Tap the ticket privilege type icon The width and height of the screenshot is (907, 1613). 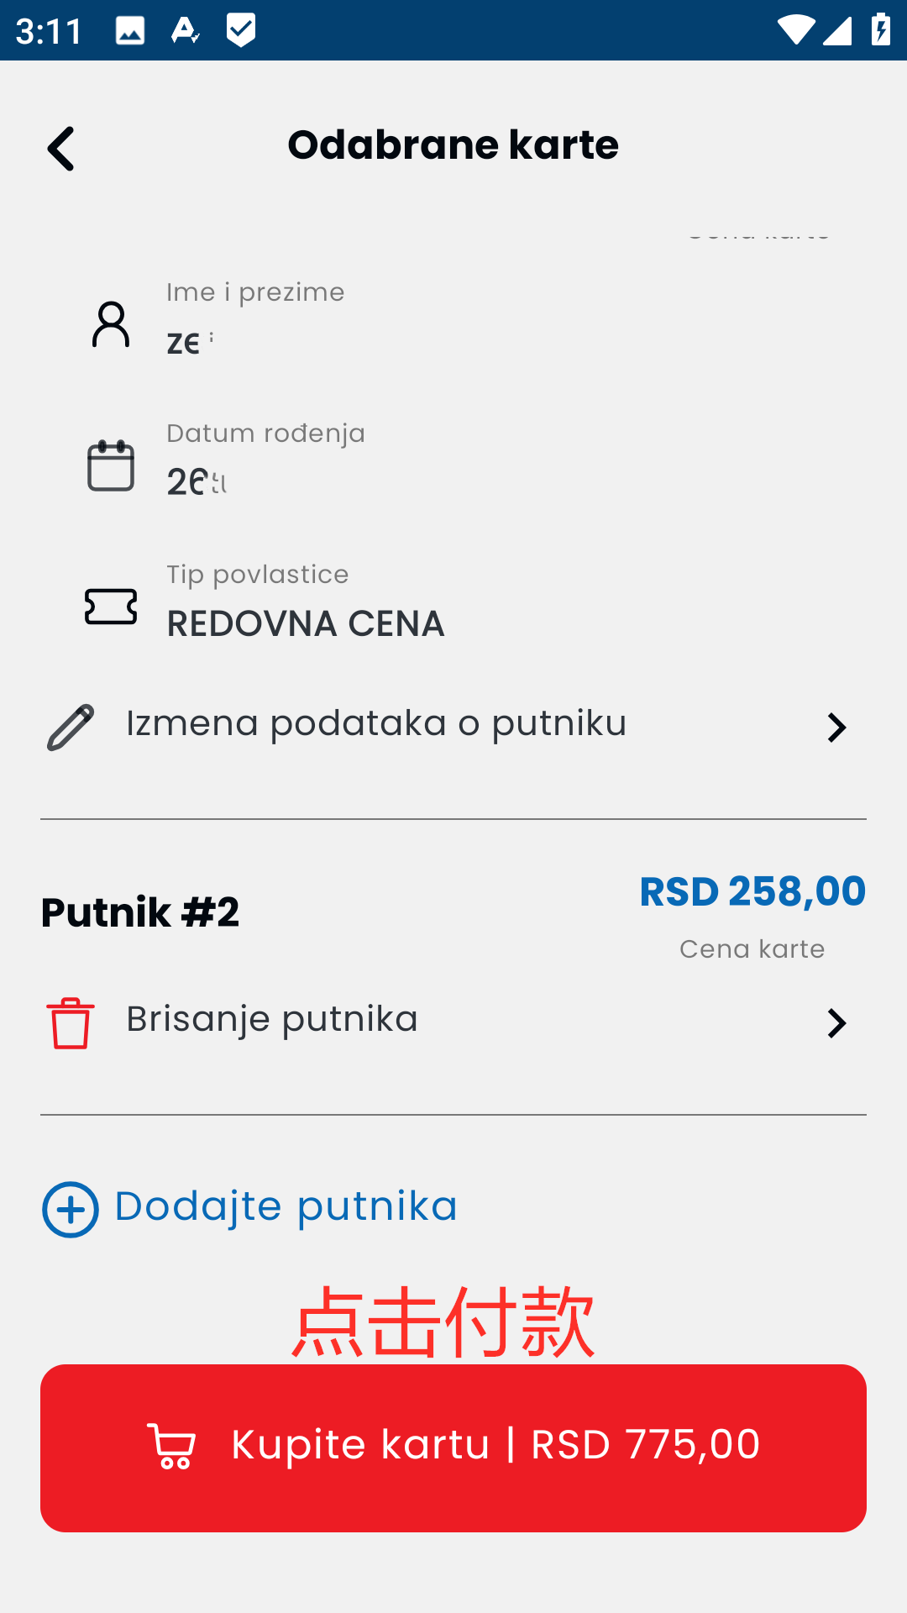pos(111,607)
